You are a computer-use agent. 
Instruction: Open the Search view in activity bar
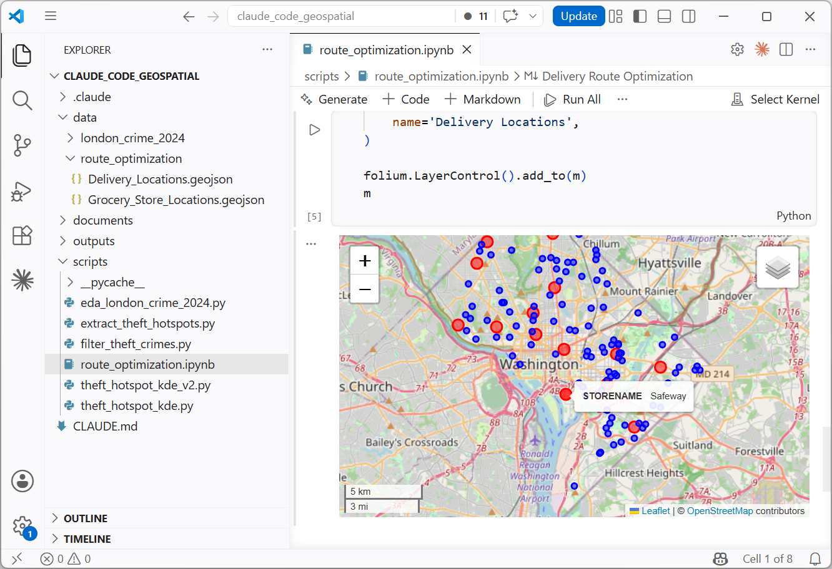tap(22, 100)
